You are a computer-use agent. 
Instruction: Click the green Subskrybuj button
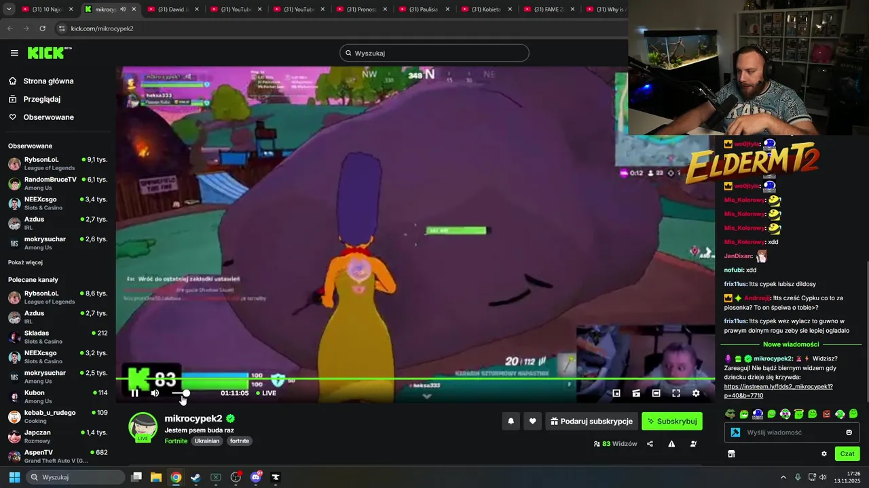click(x=672, y=421)
